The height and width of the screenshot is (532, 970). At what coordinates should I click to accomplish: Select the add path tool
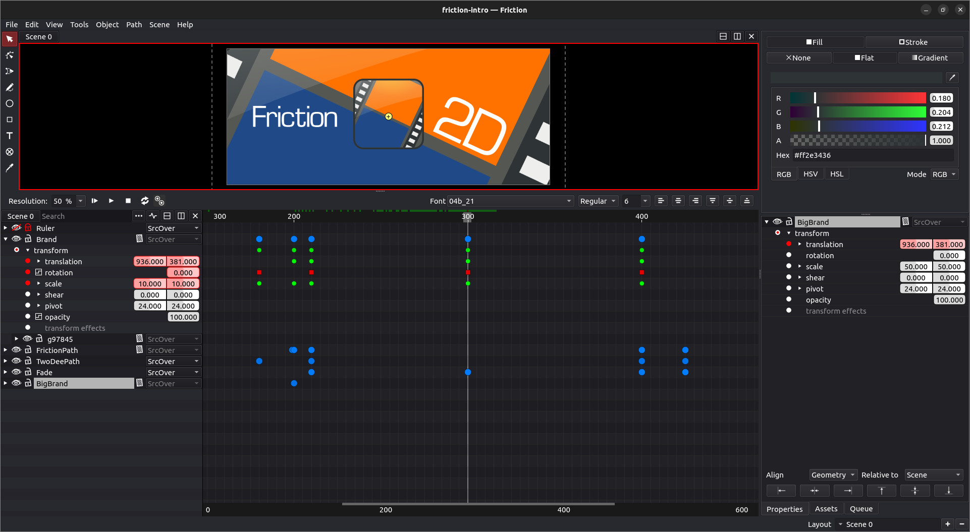(10, 71)
